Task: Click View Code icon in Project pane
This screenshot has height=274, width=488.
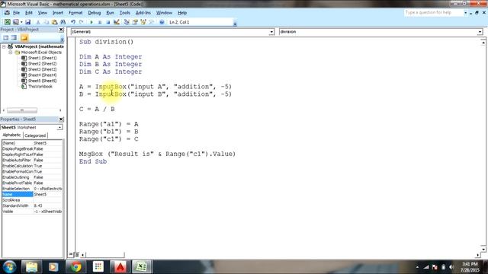Action: (5, 38)
